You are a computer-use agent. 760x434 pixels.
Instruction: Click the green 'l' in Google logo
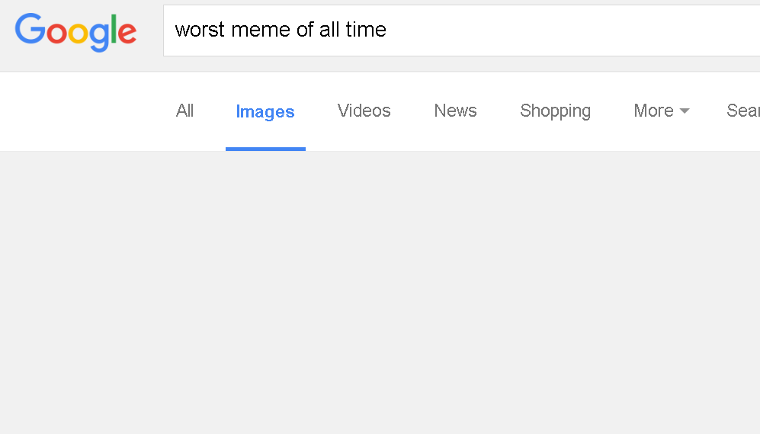click(114, 29)
